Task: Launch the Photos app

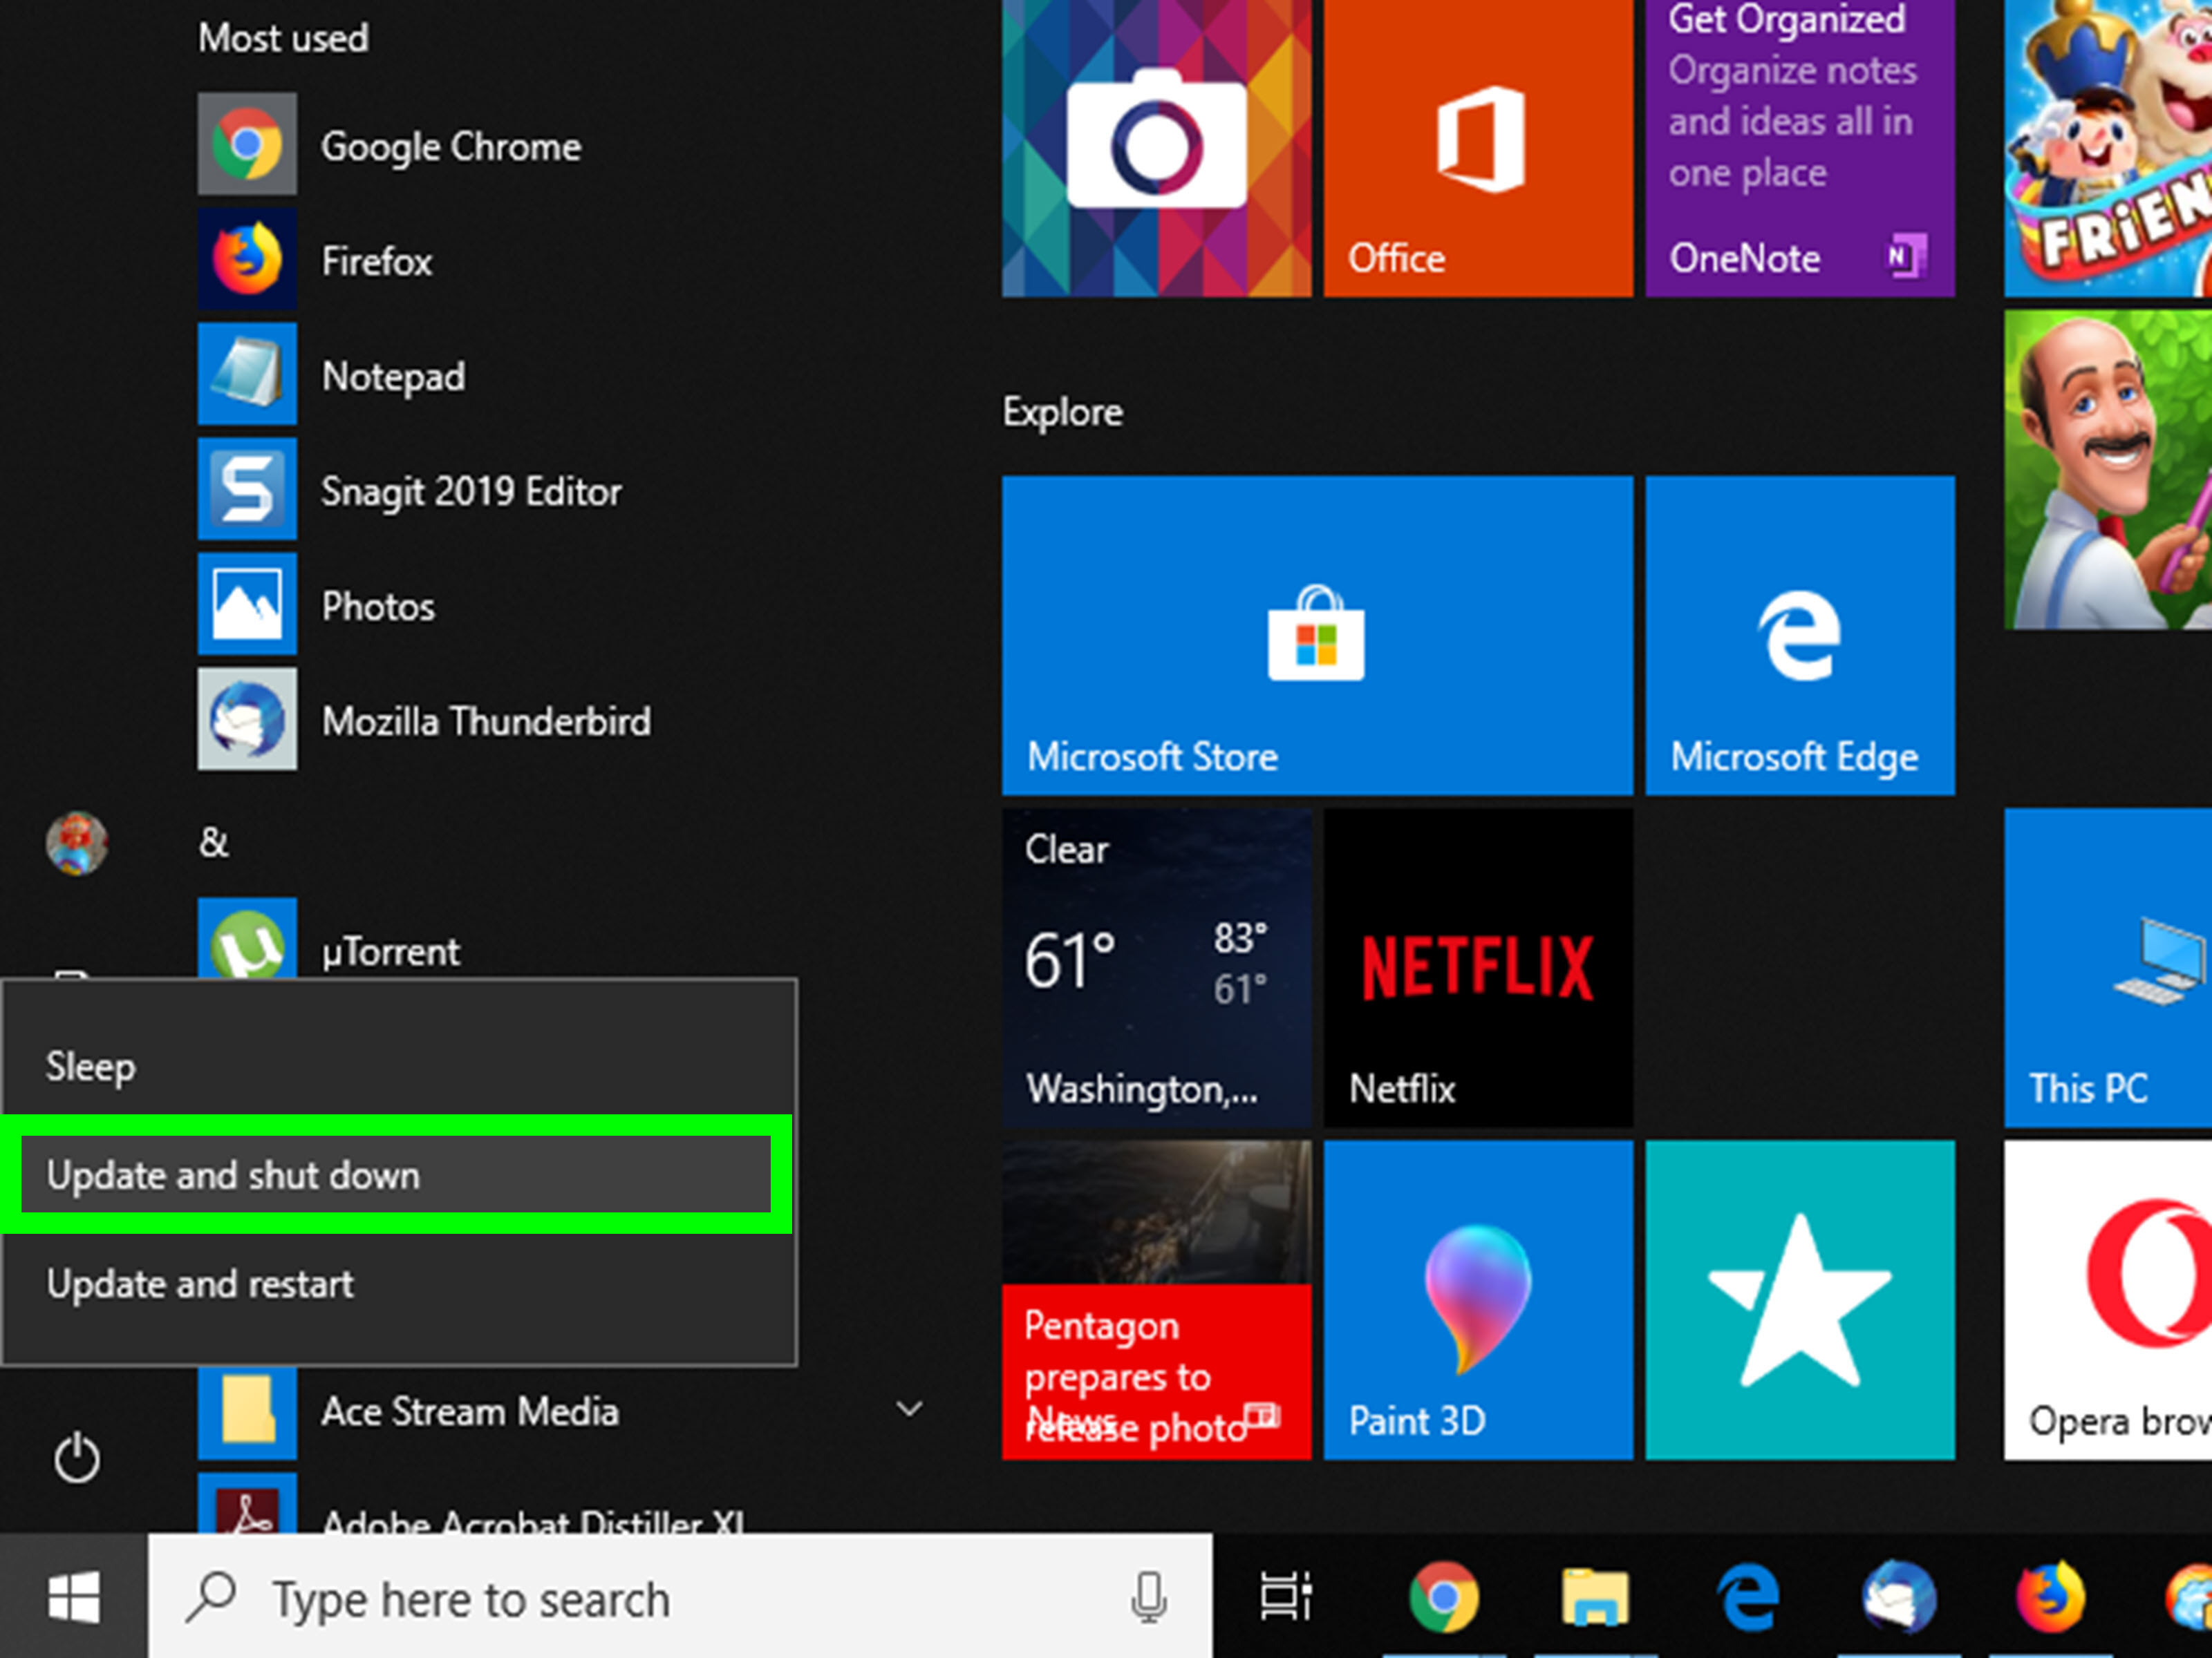Action: click(560, 604)
